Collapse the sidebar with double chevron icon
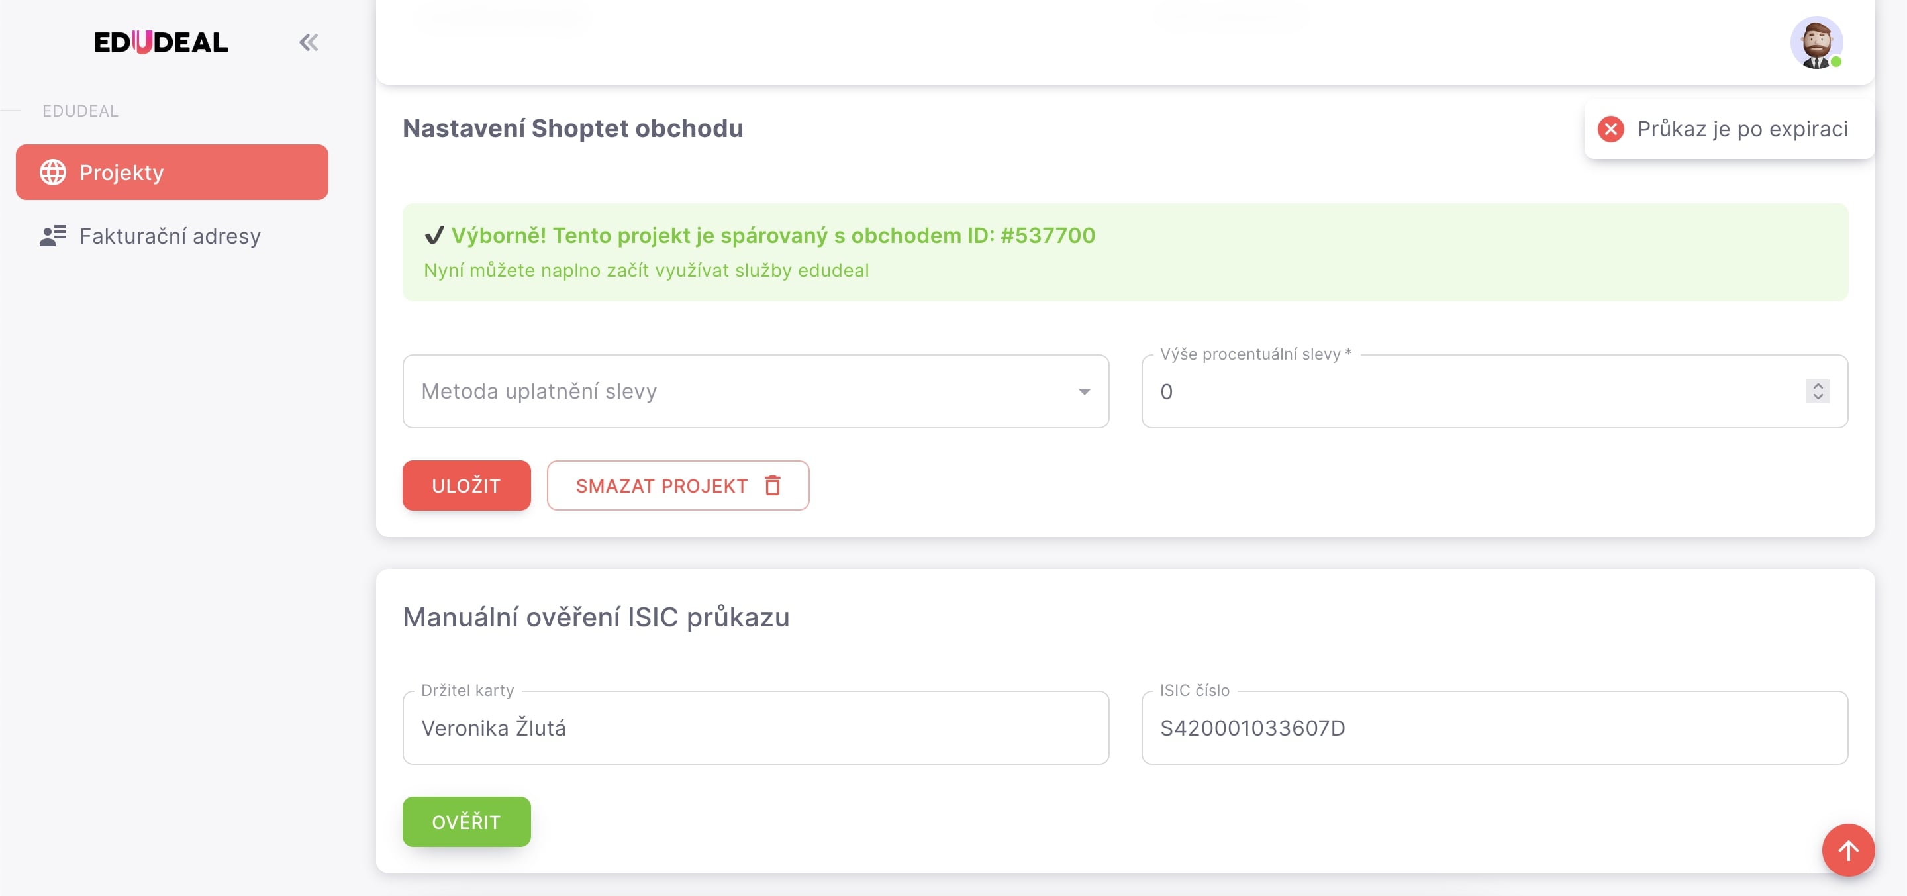Screen dimensions: 1907x896 [x=309, y=42]
